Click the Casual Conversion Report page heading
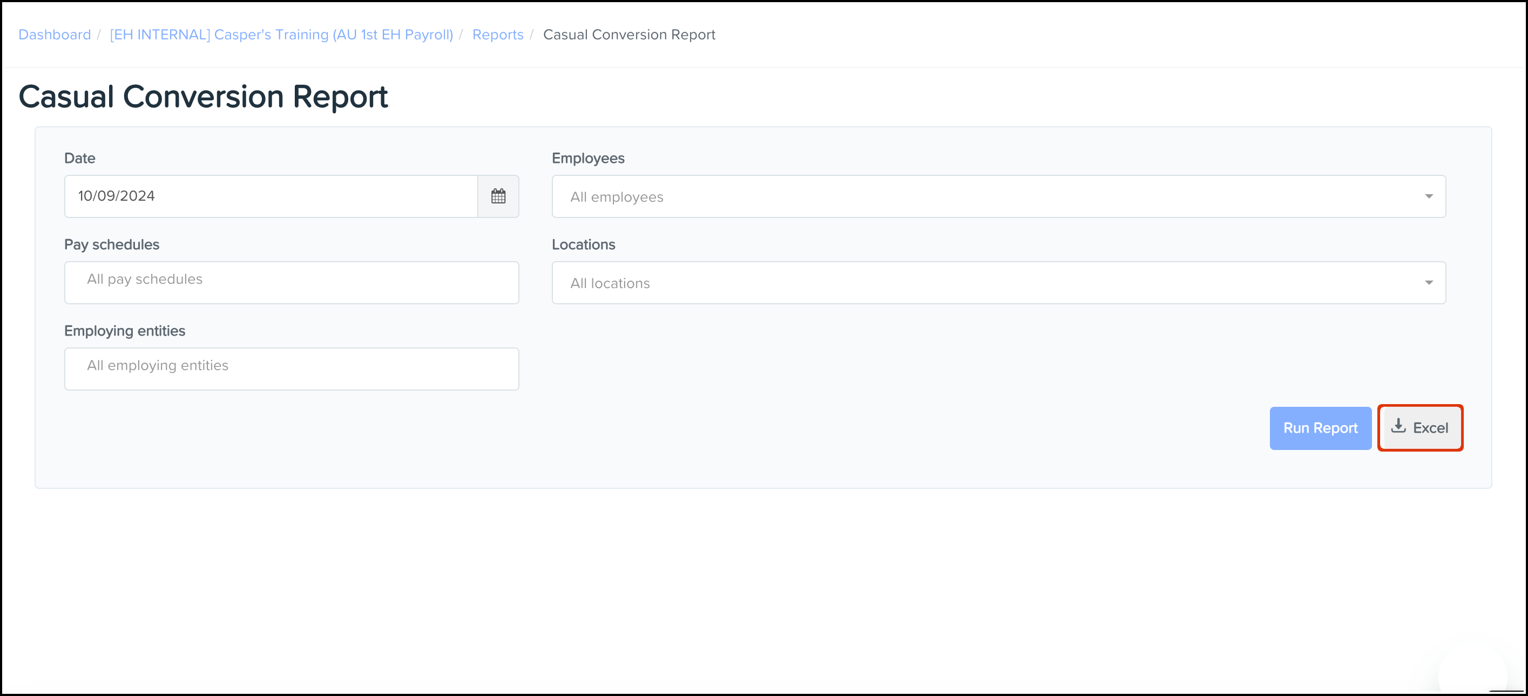The width and height of the screenshot is (1528, 696). tap(203, 97)
